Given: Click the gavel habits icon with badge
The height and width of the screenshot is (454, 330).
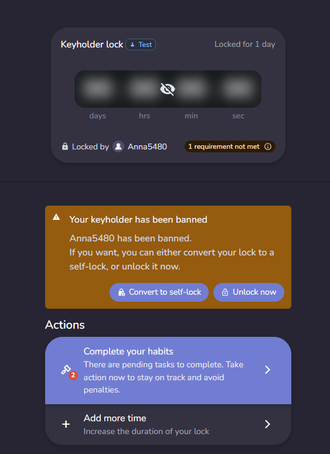Looking at the screenshot, I should (66, 370).
